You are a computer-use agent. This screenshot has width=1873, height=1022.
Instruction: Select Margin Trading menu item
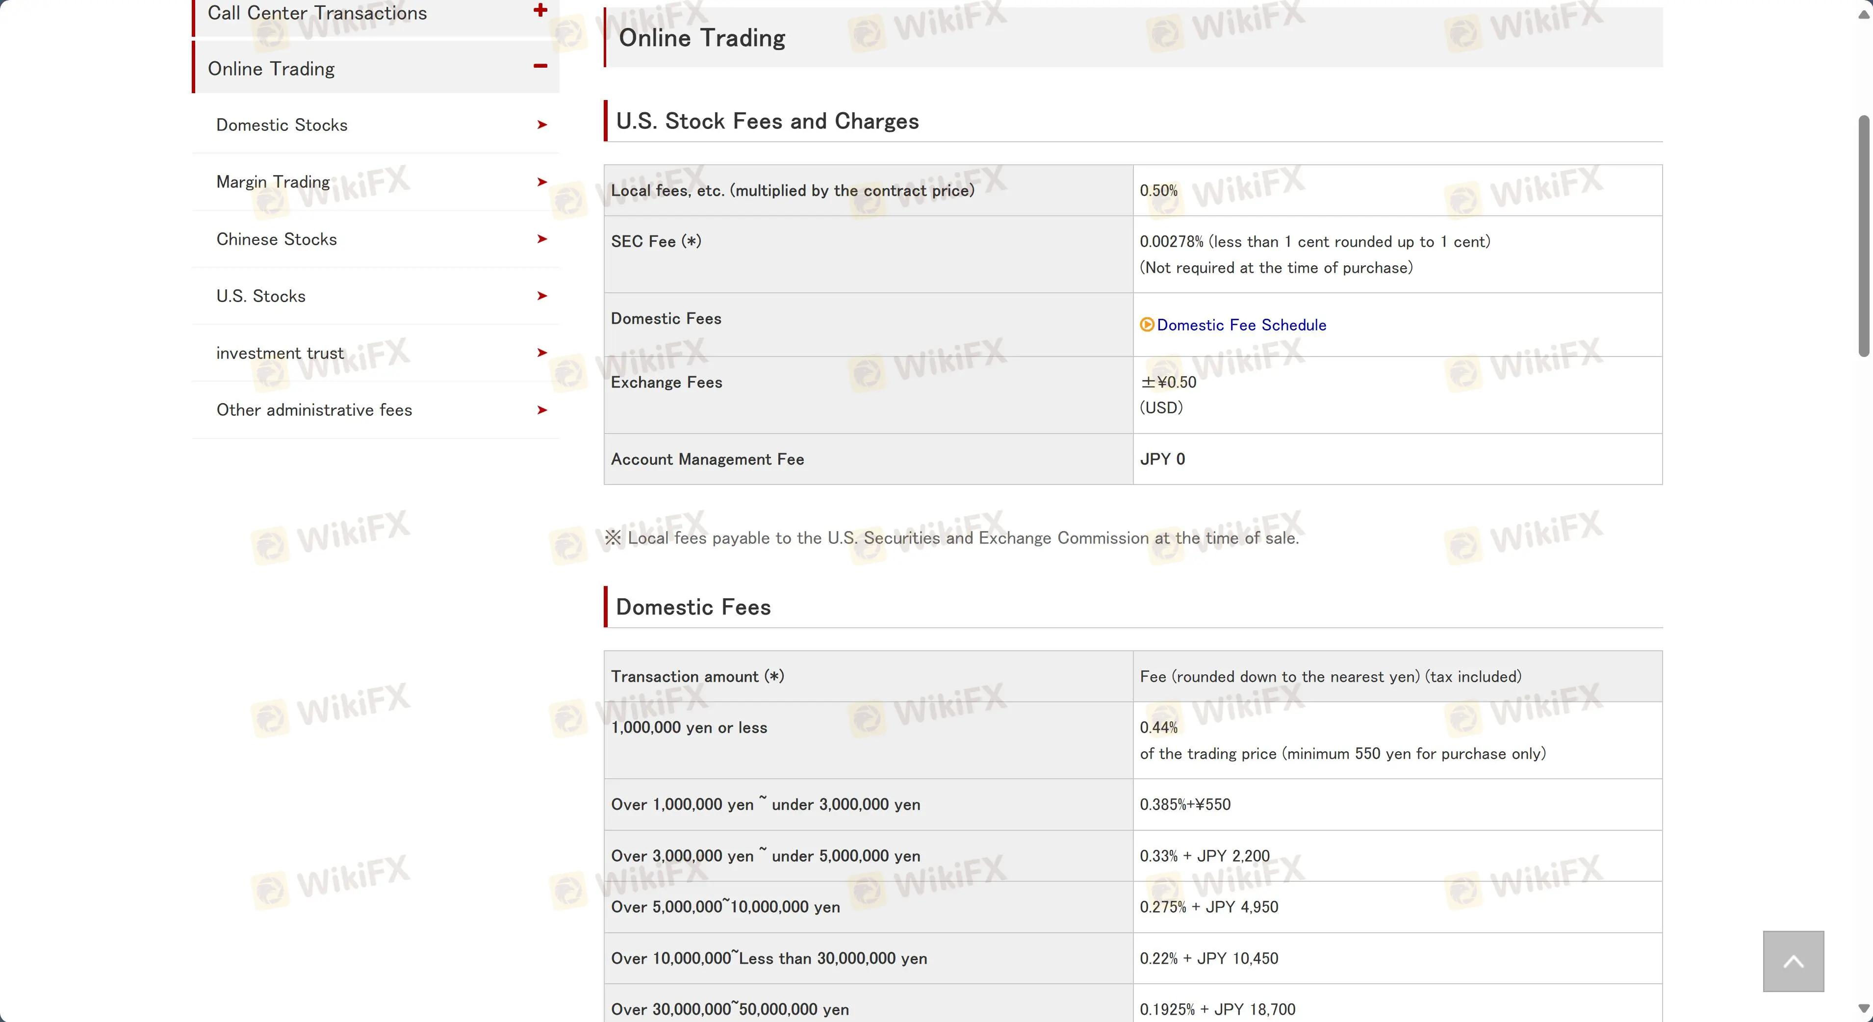(273, 182)
